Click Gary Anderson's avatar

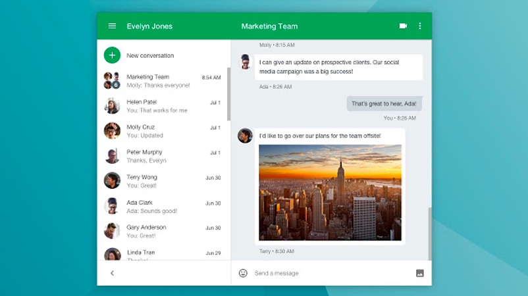pos(112,231)
